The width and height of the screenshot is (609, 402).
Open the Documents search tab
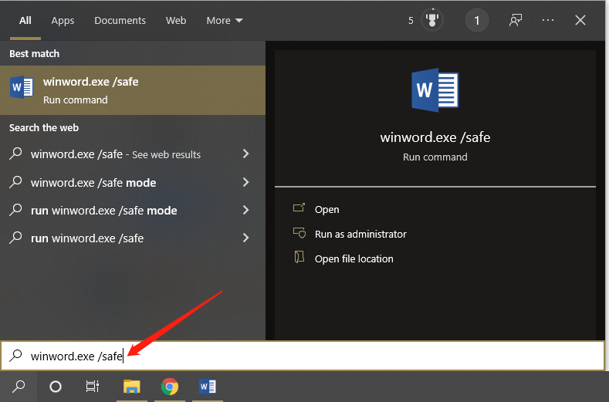(x=120, y=21)
